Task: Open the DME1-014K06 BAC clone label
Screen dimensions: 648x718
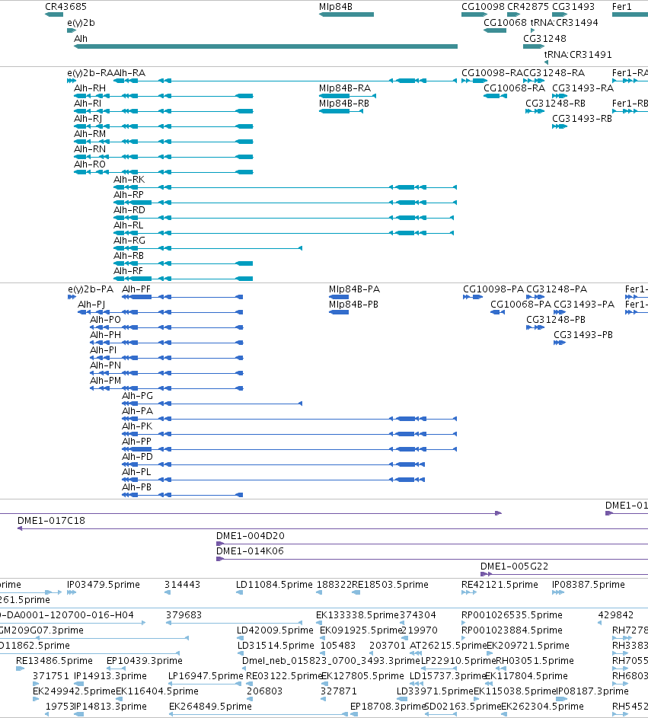Action: coord(250,551)
